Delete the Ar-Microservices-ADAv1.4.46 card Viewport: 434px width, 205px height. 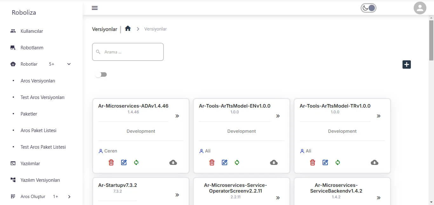[111, 163]
